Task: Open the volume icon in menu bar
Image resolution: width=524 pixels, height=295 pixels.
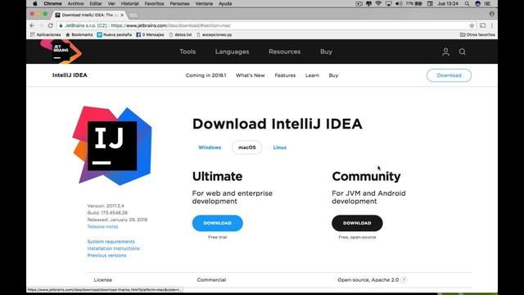Action: pos(399,3)
